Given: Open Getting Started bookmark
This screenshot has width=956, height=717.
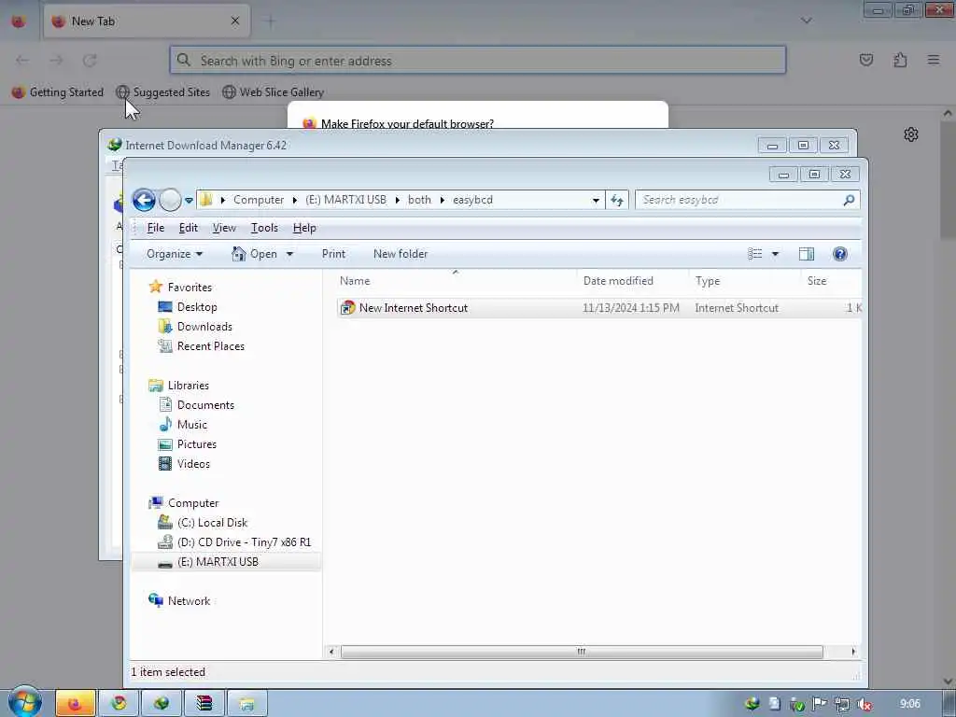Looking at the screenshot, I should click(x=58, y=92).
